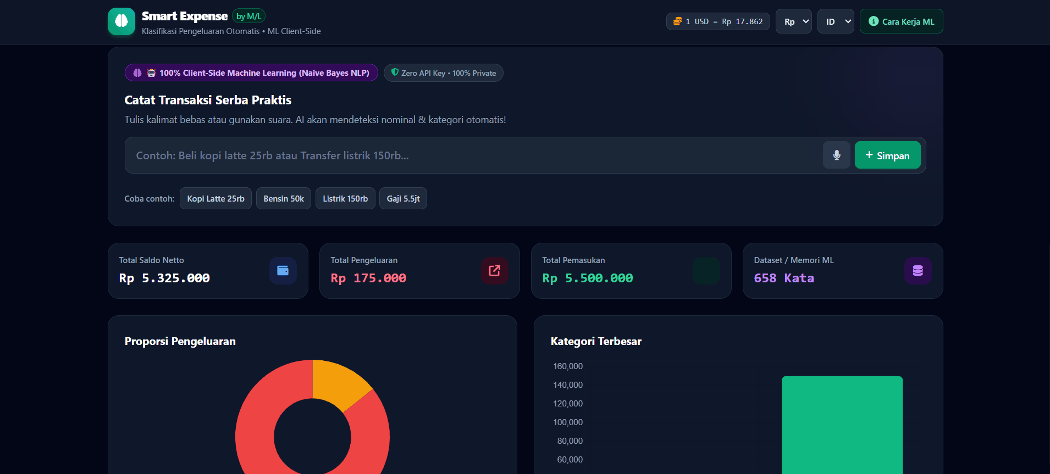1050x474 pixels.
Task: Click the green icon in Total Pemasukan card
Action: point(706,271)
